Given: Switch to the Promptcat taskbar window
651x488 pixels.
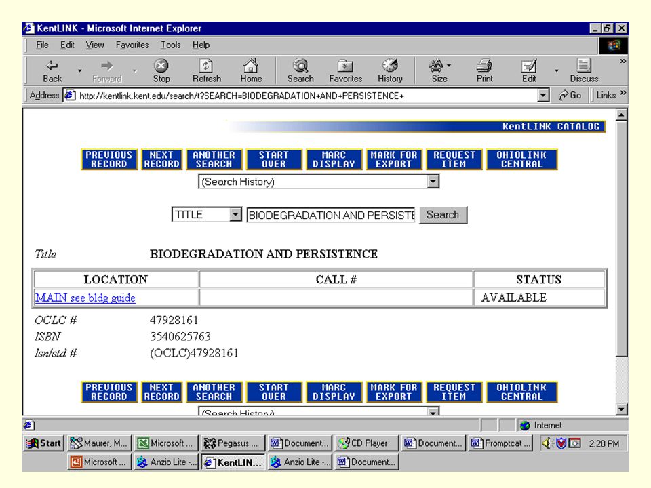Looking at the screenshot, I should coord(500,443).
